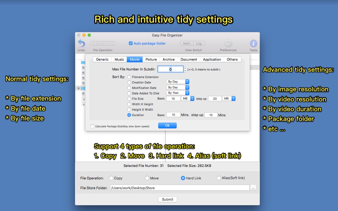Open the Tasks info icon
Image resolution: width=338 pixels, height=211 pixels.
(x=253, y=43)
